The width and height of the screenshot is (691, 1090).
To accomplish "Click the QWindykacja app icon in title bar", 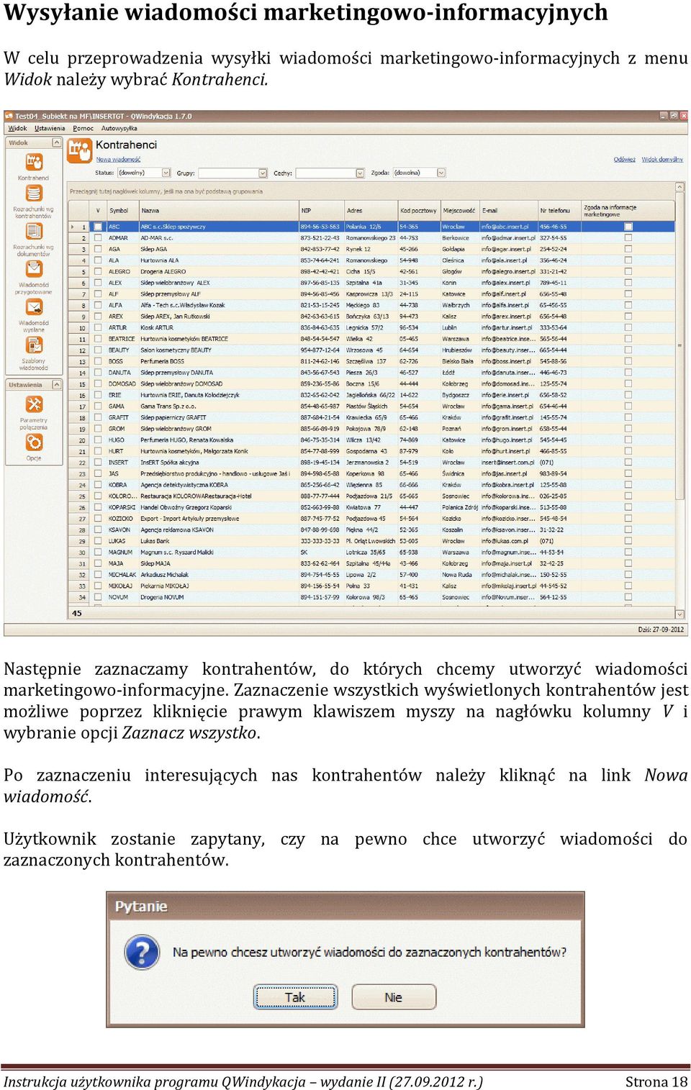I will pyautogui.click(x=9, y=115).
